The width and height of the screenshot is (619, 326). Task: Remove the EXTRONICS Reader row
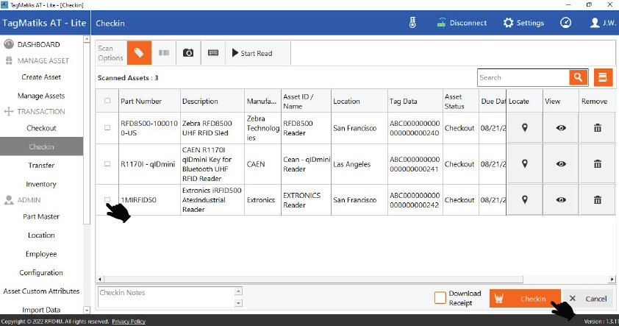click(x=597, y=199)
